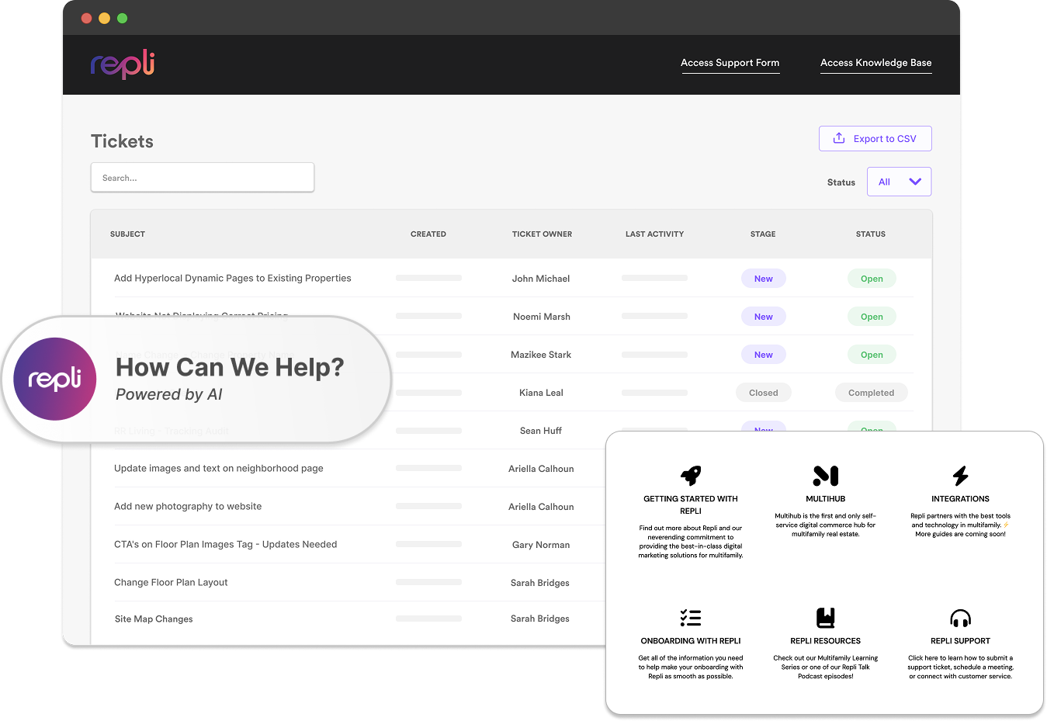Sort by the Status column header
1047x721 pixels.
pos(871,234)
